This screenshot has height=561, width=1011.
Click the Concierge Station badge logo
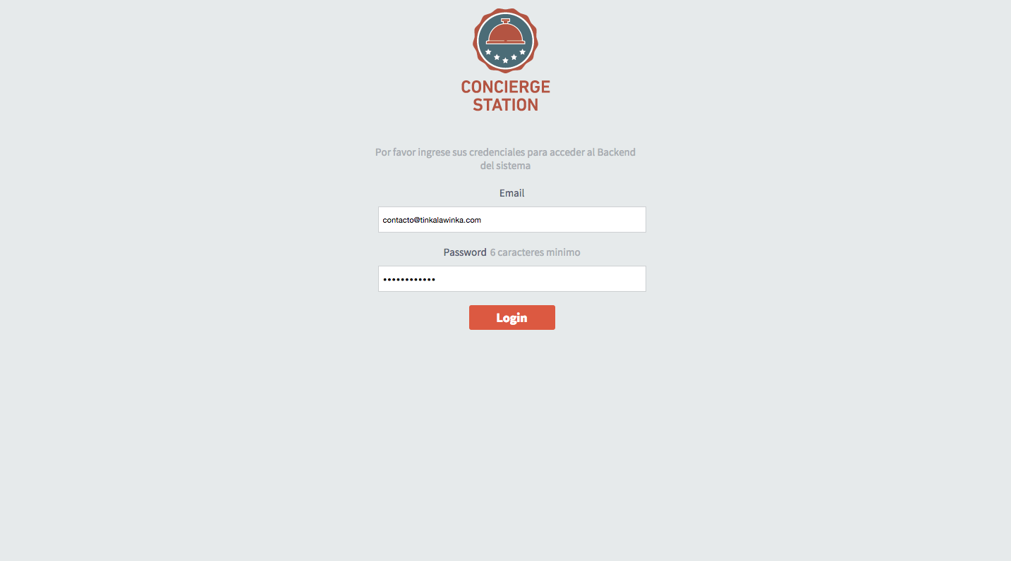pos(505,40)
